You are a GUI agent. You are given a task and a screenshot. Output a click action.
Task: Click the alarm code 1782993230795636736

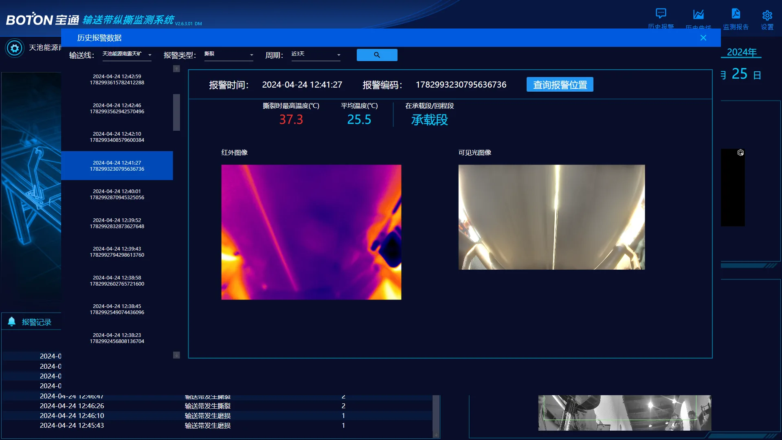[461, 85]
